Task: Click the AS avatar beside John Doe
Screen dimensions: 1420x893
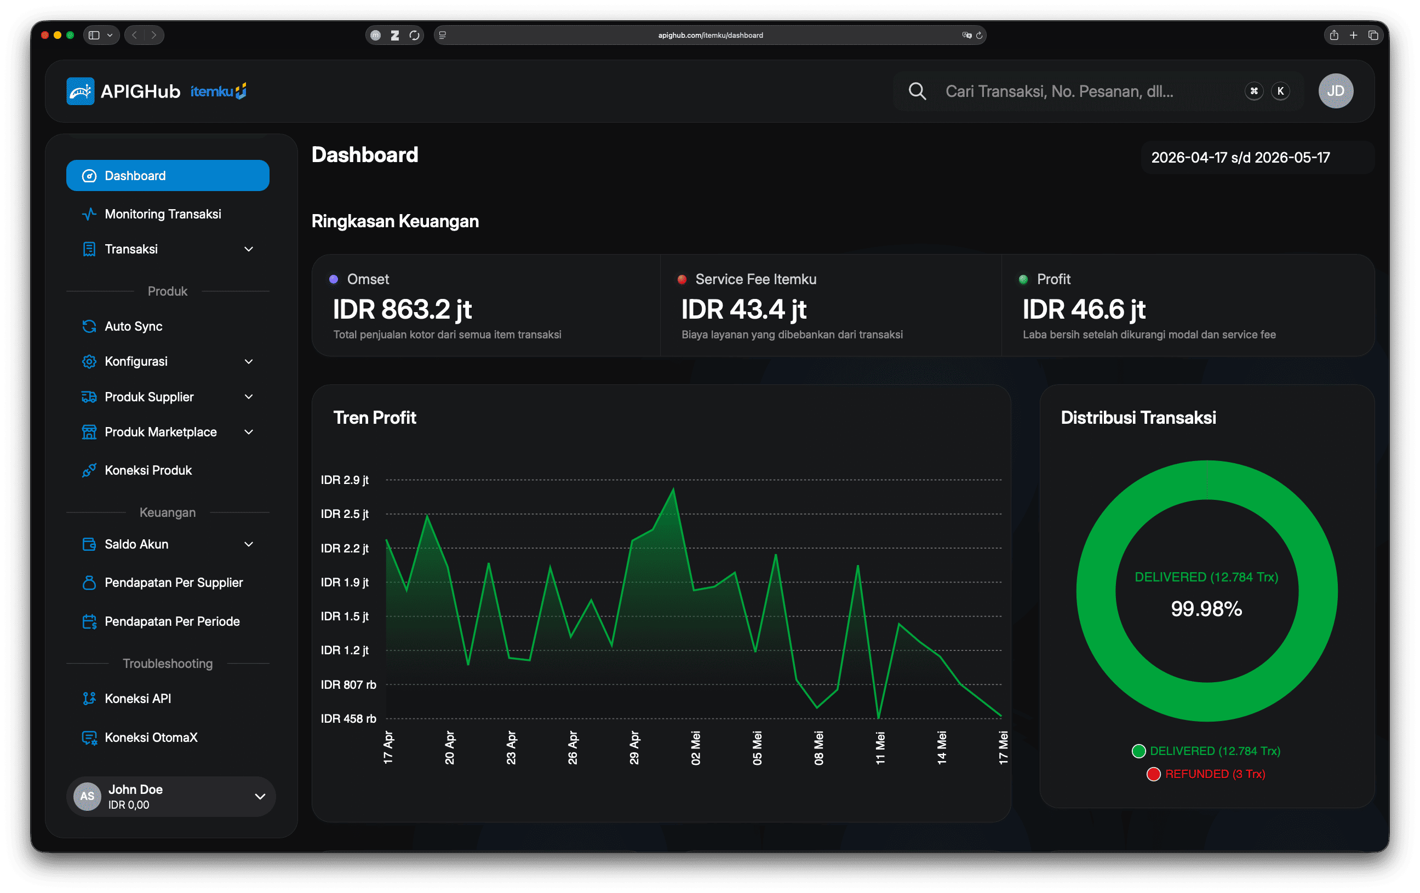Action: tap(87, 796)
